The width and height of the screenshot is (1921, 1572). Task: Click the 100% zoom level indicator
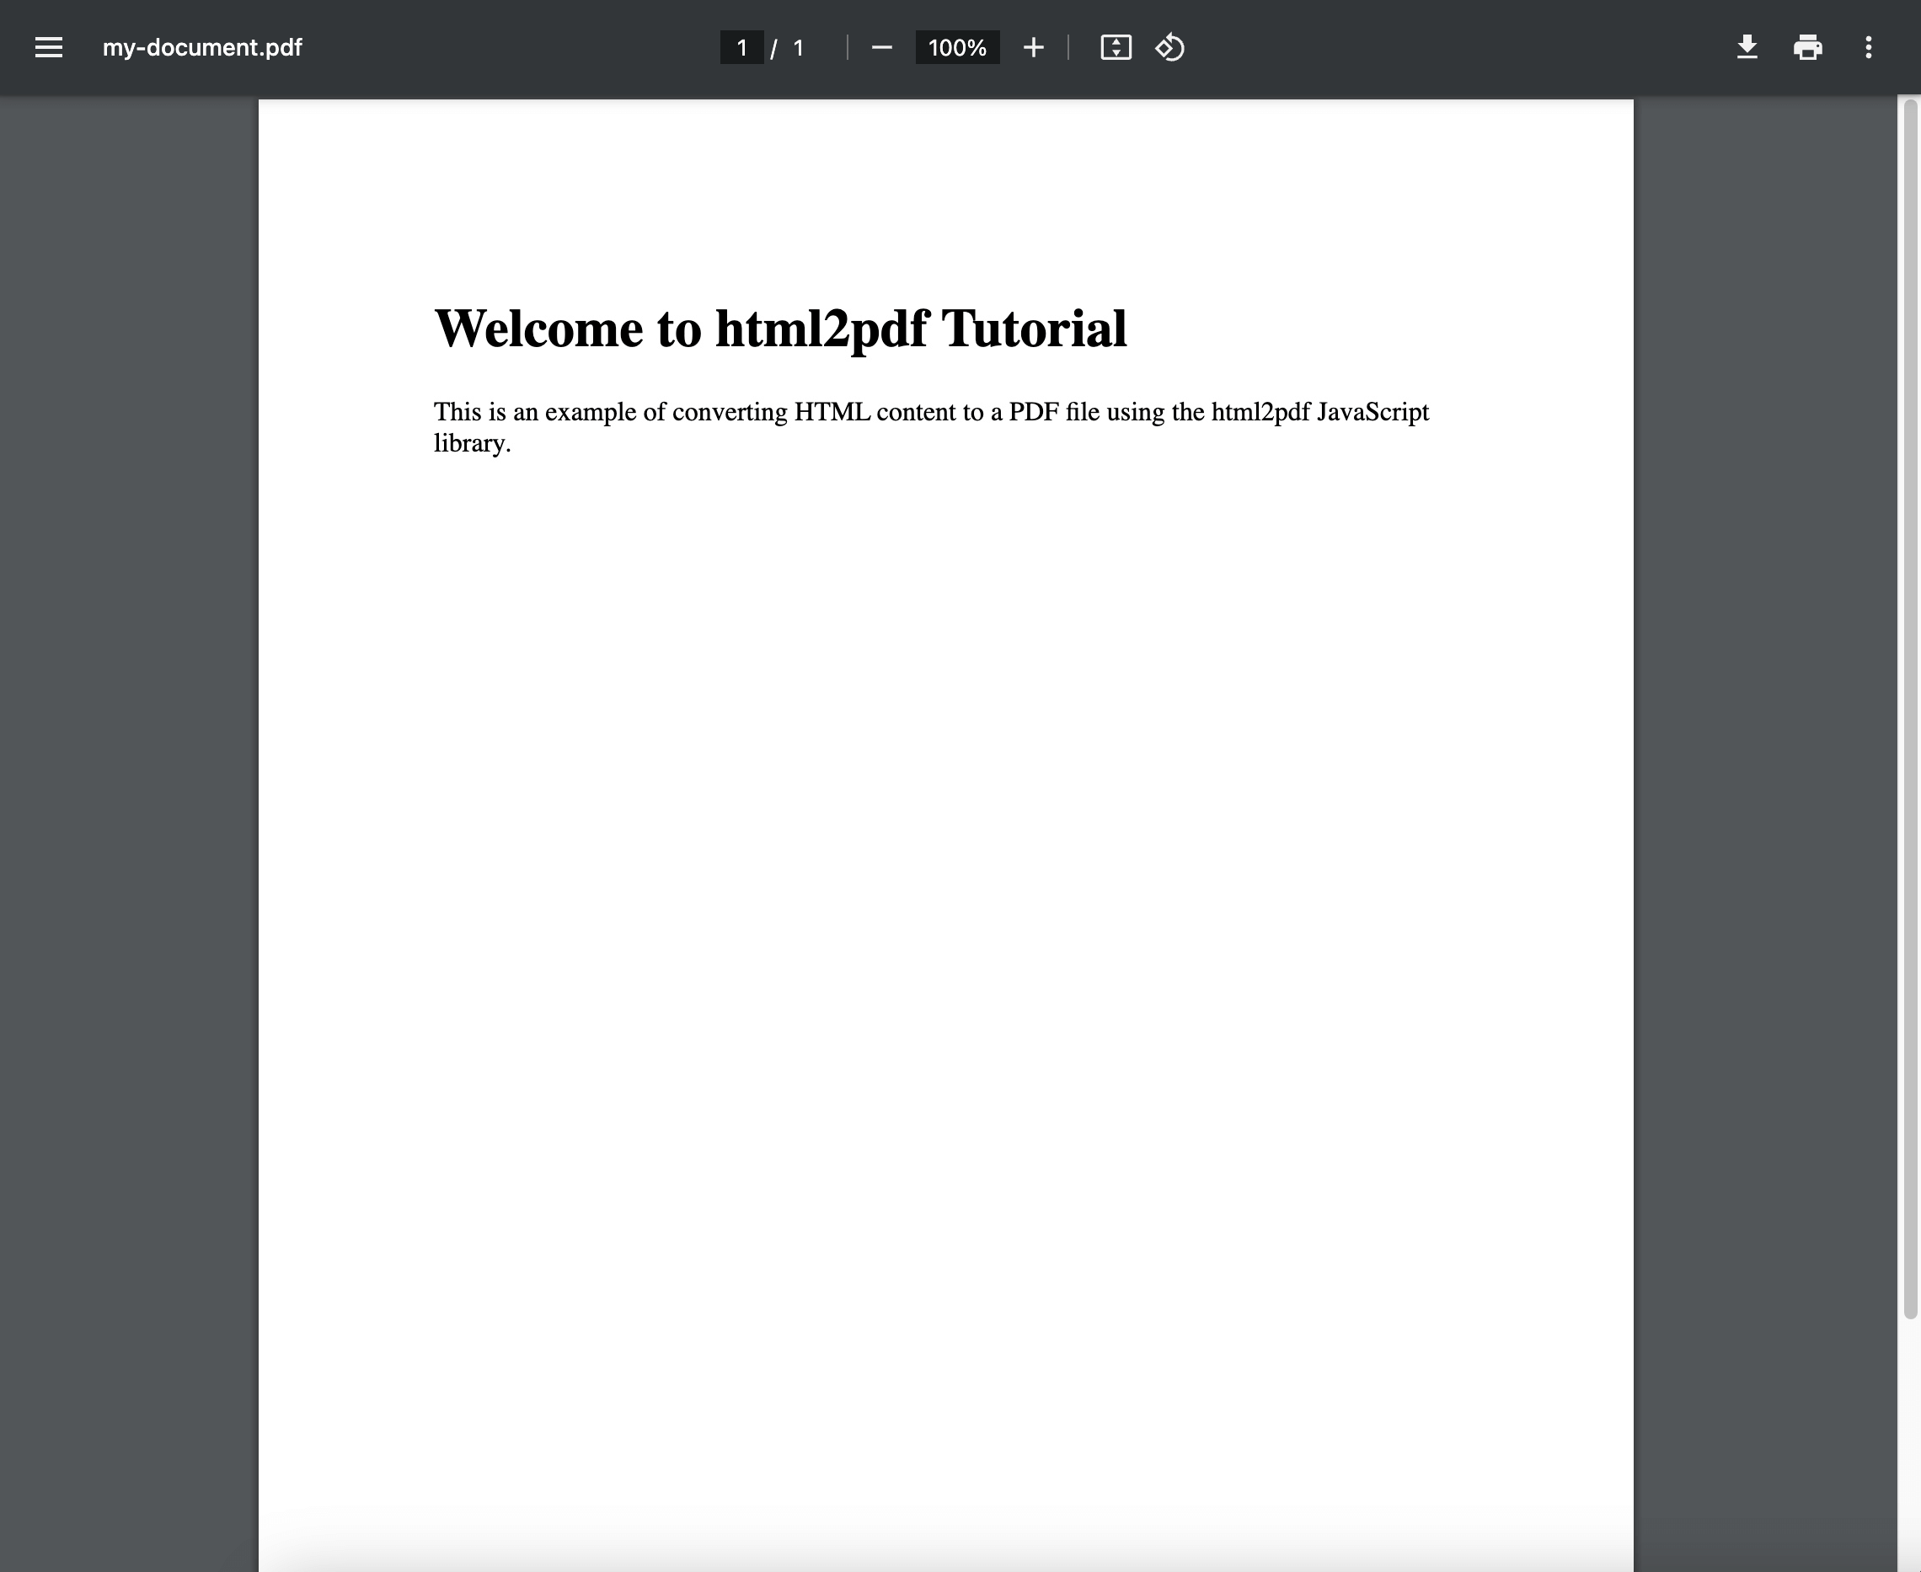956,47
